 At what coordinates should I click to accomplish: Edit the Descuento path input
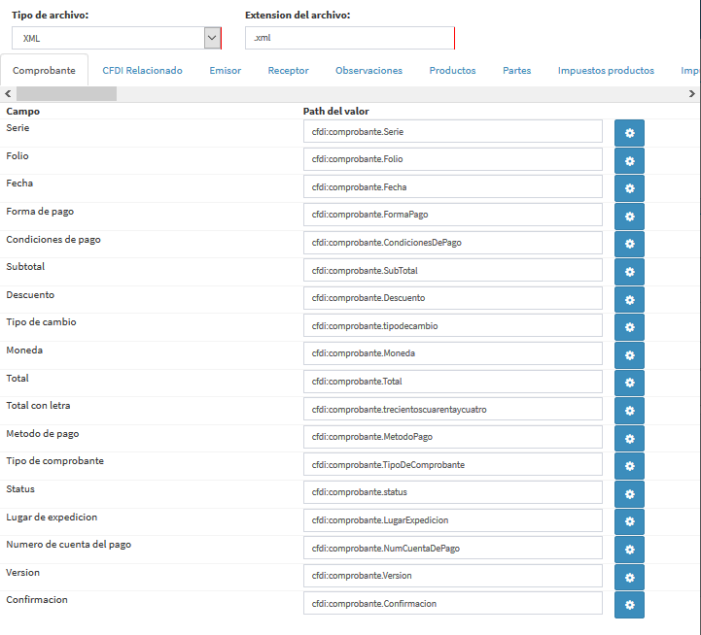pos(452,298)
